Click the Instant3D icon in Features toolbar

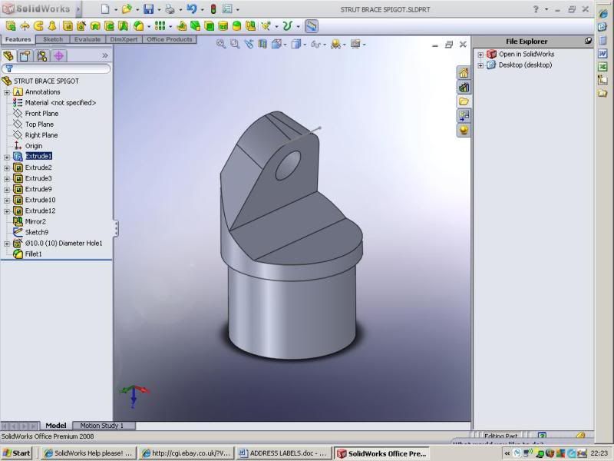click(312, 26)
